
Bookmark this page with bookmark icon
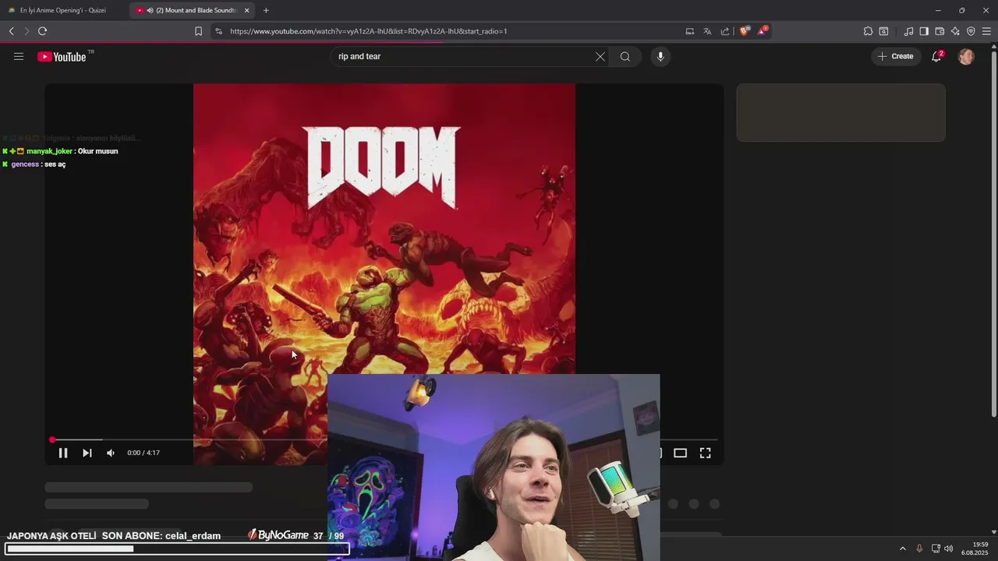click(x=198, y=31)
